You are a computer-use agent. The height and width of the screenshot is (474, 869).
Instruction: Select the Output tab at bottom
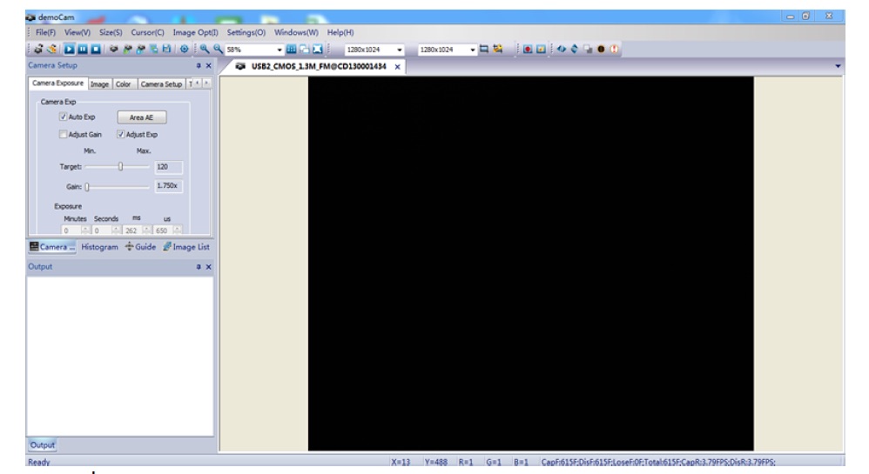click(42, 445)
